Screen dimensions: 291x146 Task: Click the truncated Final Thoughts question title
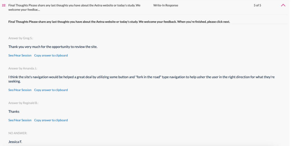(x=74, y=7)
